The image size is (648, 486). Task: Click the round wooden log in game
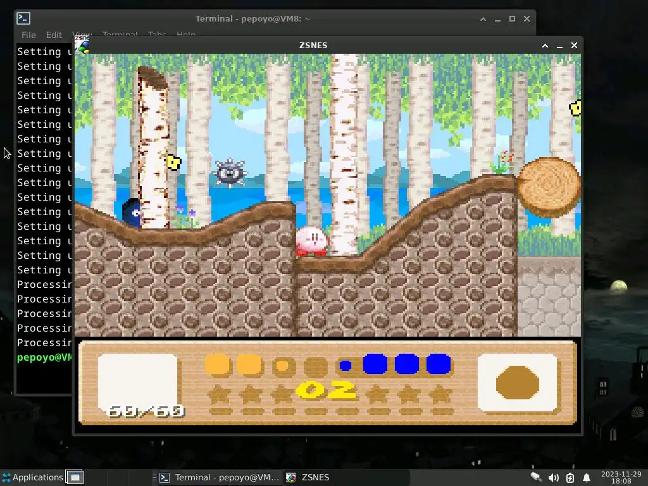click(549, 187)
